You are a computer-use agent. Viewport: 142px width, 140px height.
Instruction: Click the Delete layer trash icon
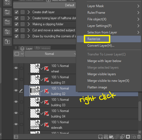coord(139,137)
